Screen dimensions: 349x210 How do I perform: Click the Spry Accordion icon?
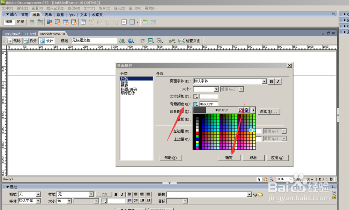coord(66,22)
